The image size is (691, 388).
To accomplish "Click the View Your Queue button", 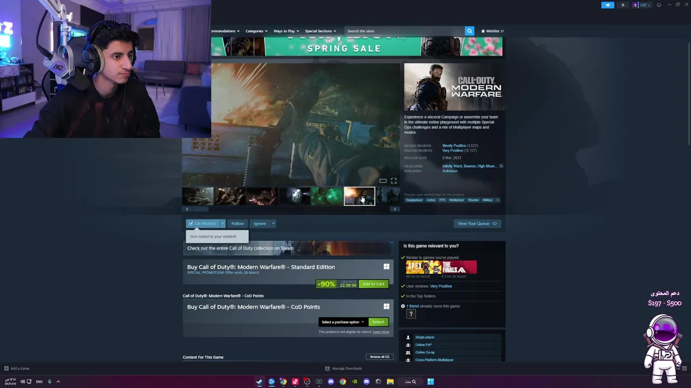I will (x=477, y=224).
